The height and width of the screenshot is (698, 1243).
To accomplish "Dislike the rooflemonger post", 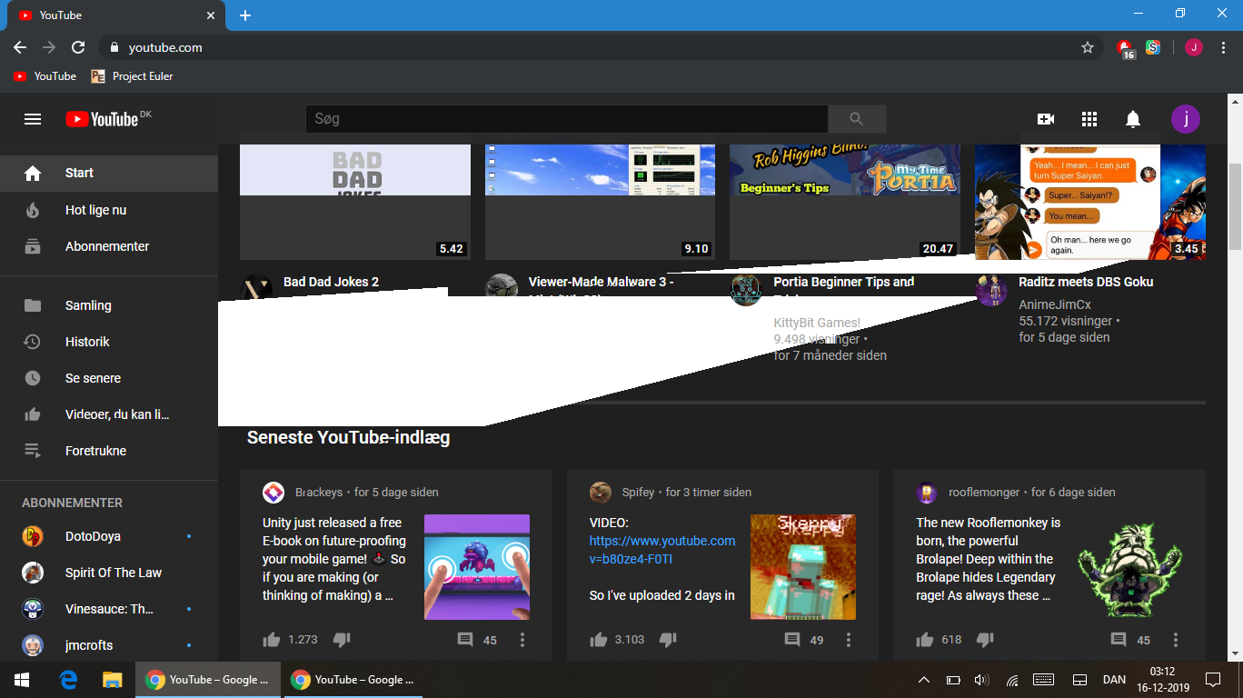I will (985, 640).
